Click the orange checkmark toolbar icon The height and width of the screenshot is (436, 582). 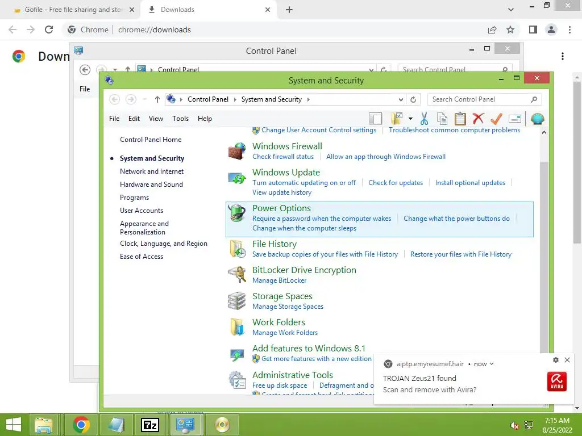496,119
